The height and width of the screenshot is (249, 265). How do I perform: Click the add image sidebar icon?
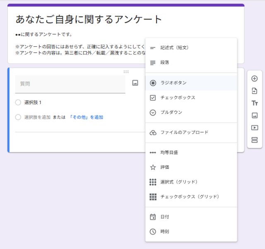point(254,115)
